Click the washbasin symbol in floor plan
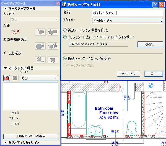 point(95,130)
